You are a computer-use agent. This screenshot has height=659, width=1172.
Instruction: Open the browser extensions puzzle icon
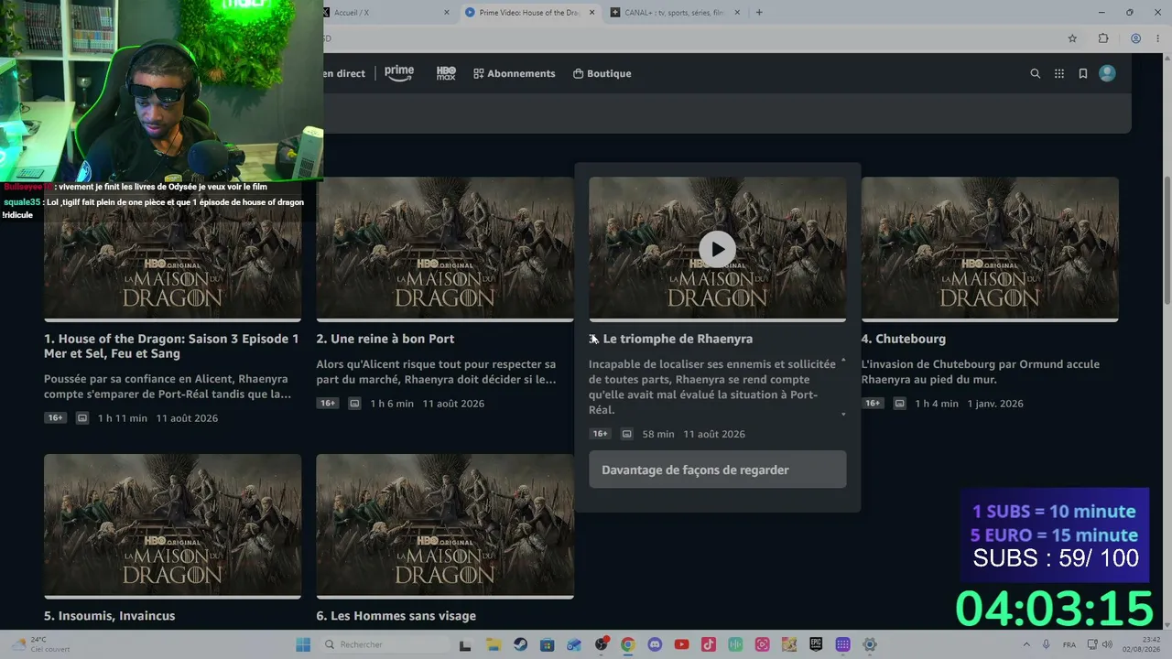click(1103, 38)
